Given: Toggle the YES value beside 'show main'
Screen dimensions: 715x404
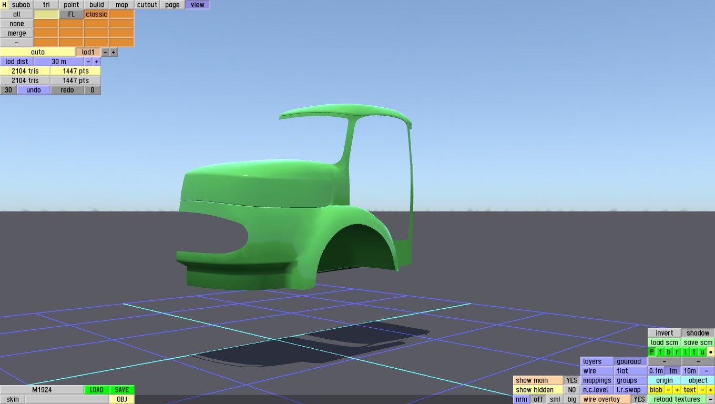Looking at the screenshot, I should pyautogui.click(x=572, y=380).
